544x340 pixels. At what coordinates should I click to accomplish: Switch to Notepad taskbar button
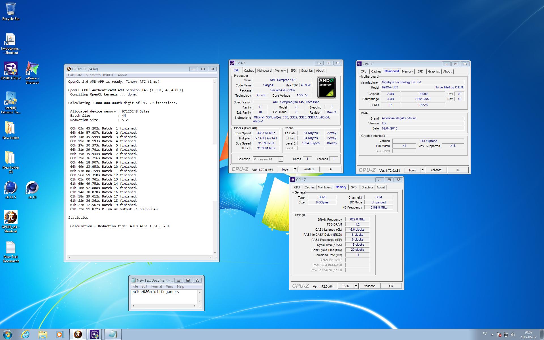click(113, 335)
